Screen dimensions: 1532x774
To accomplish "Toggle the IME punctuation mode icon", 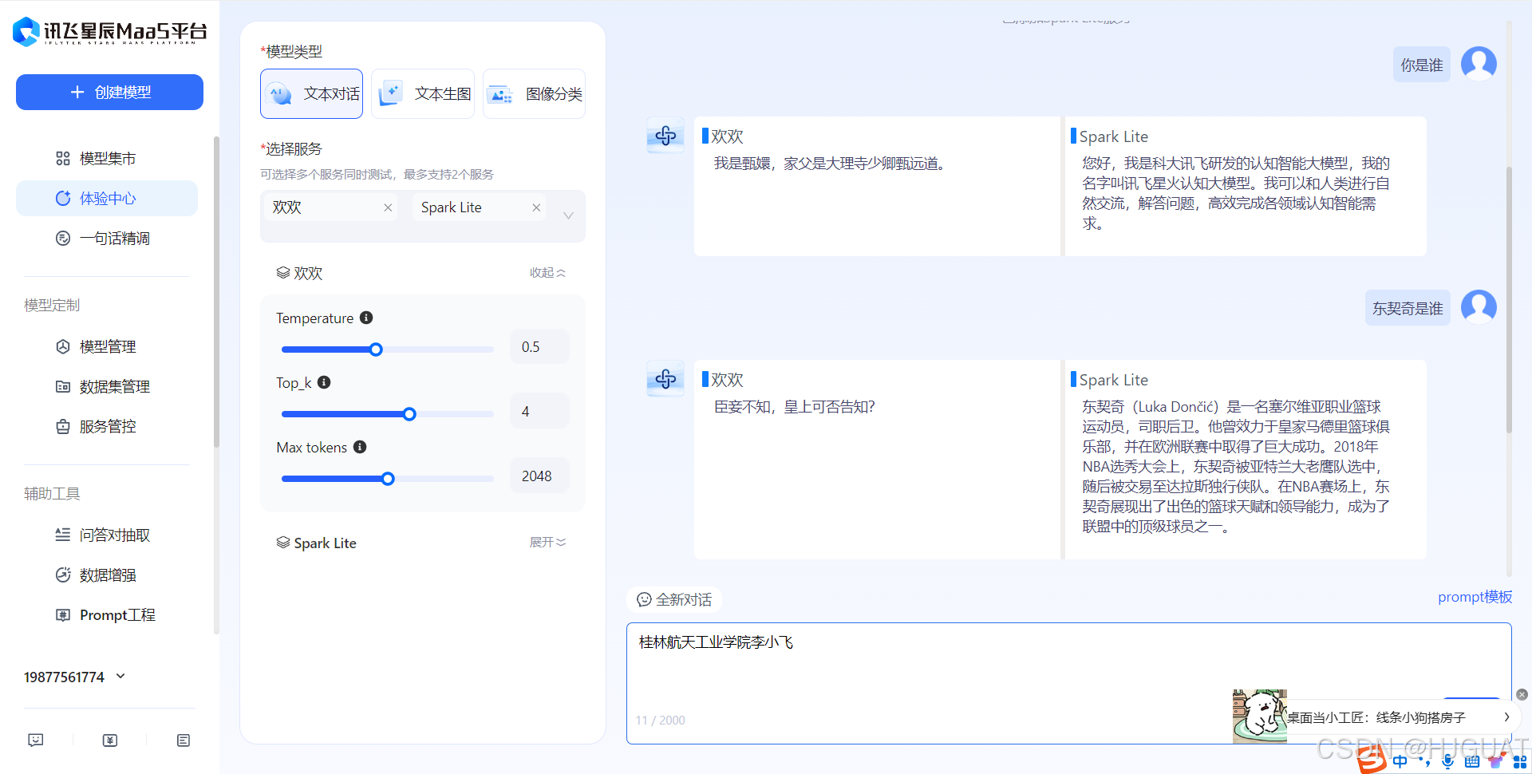I will click(1425, 763).
